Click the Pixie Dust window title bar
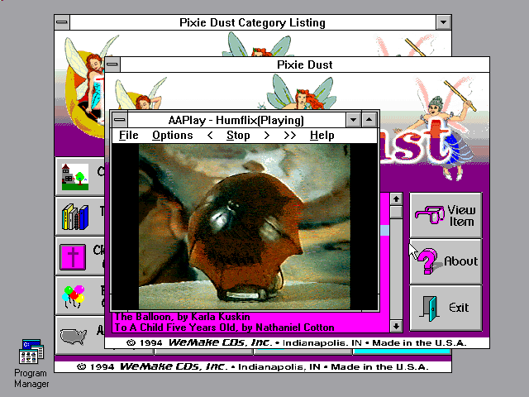Viewport: 529px width, 397px height. point(305,65)
